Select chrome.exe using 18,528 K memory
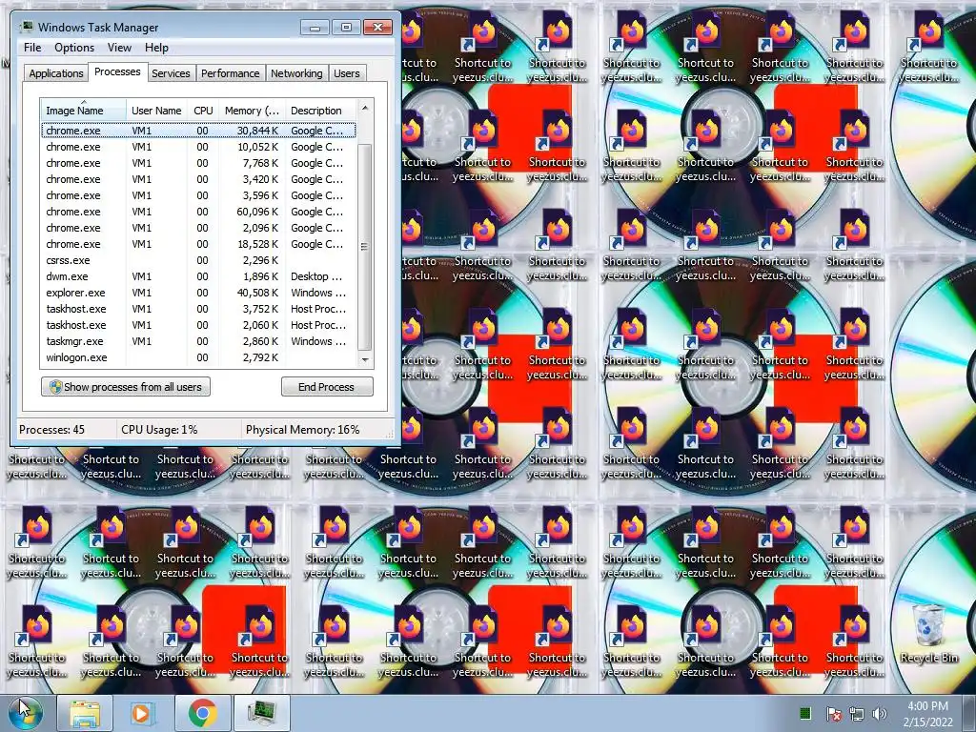 click(198, 244)
